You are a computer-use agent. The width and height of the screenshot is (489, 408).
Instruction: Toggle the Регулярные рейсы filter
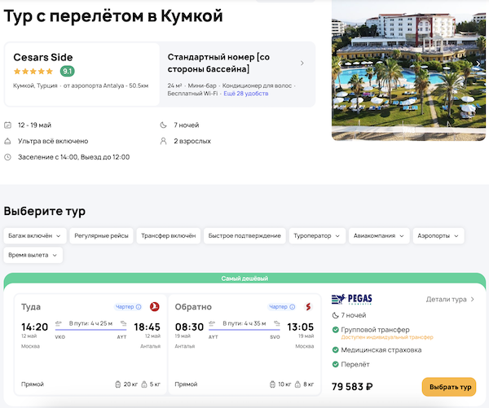[101, 236]
